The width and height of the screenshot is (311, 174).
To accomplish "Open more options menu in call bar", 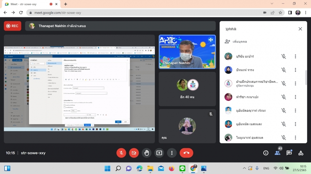I will click(x=172, y=153).
